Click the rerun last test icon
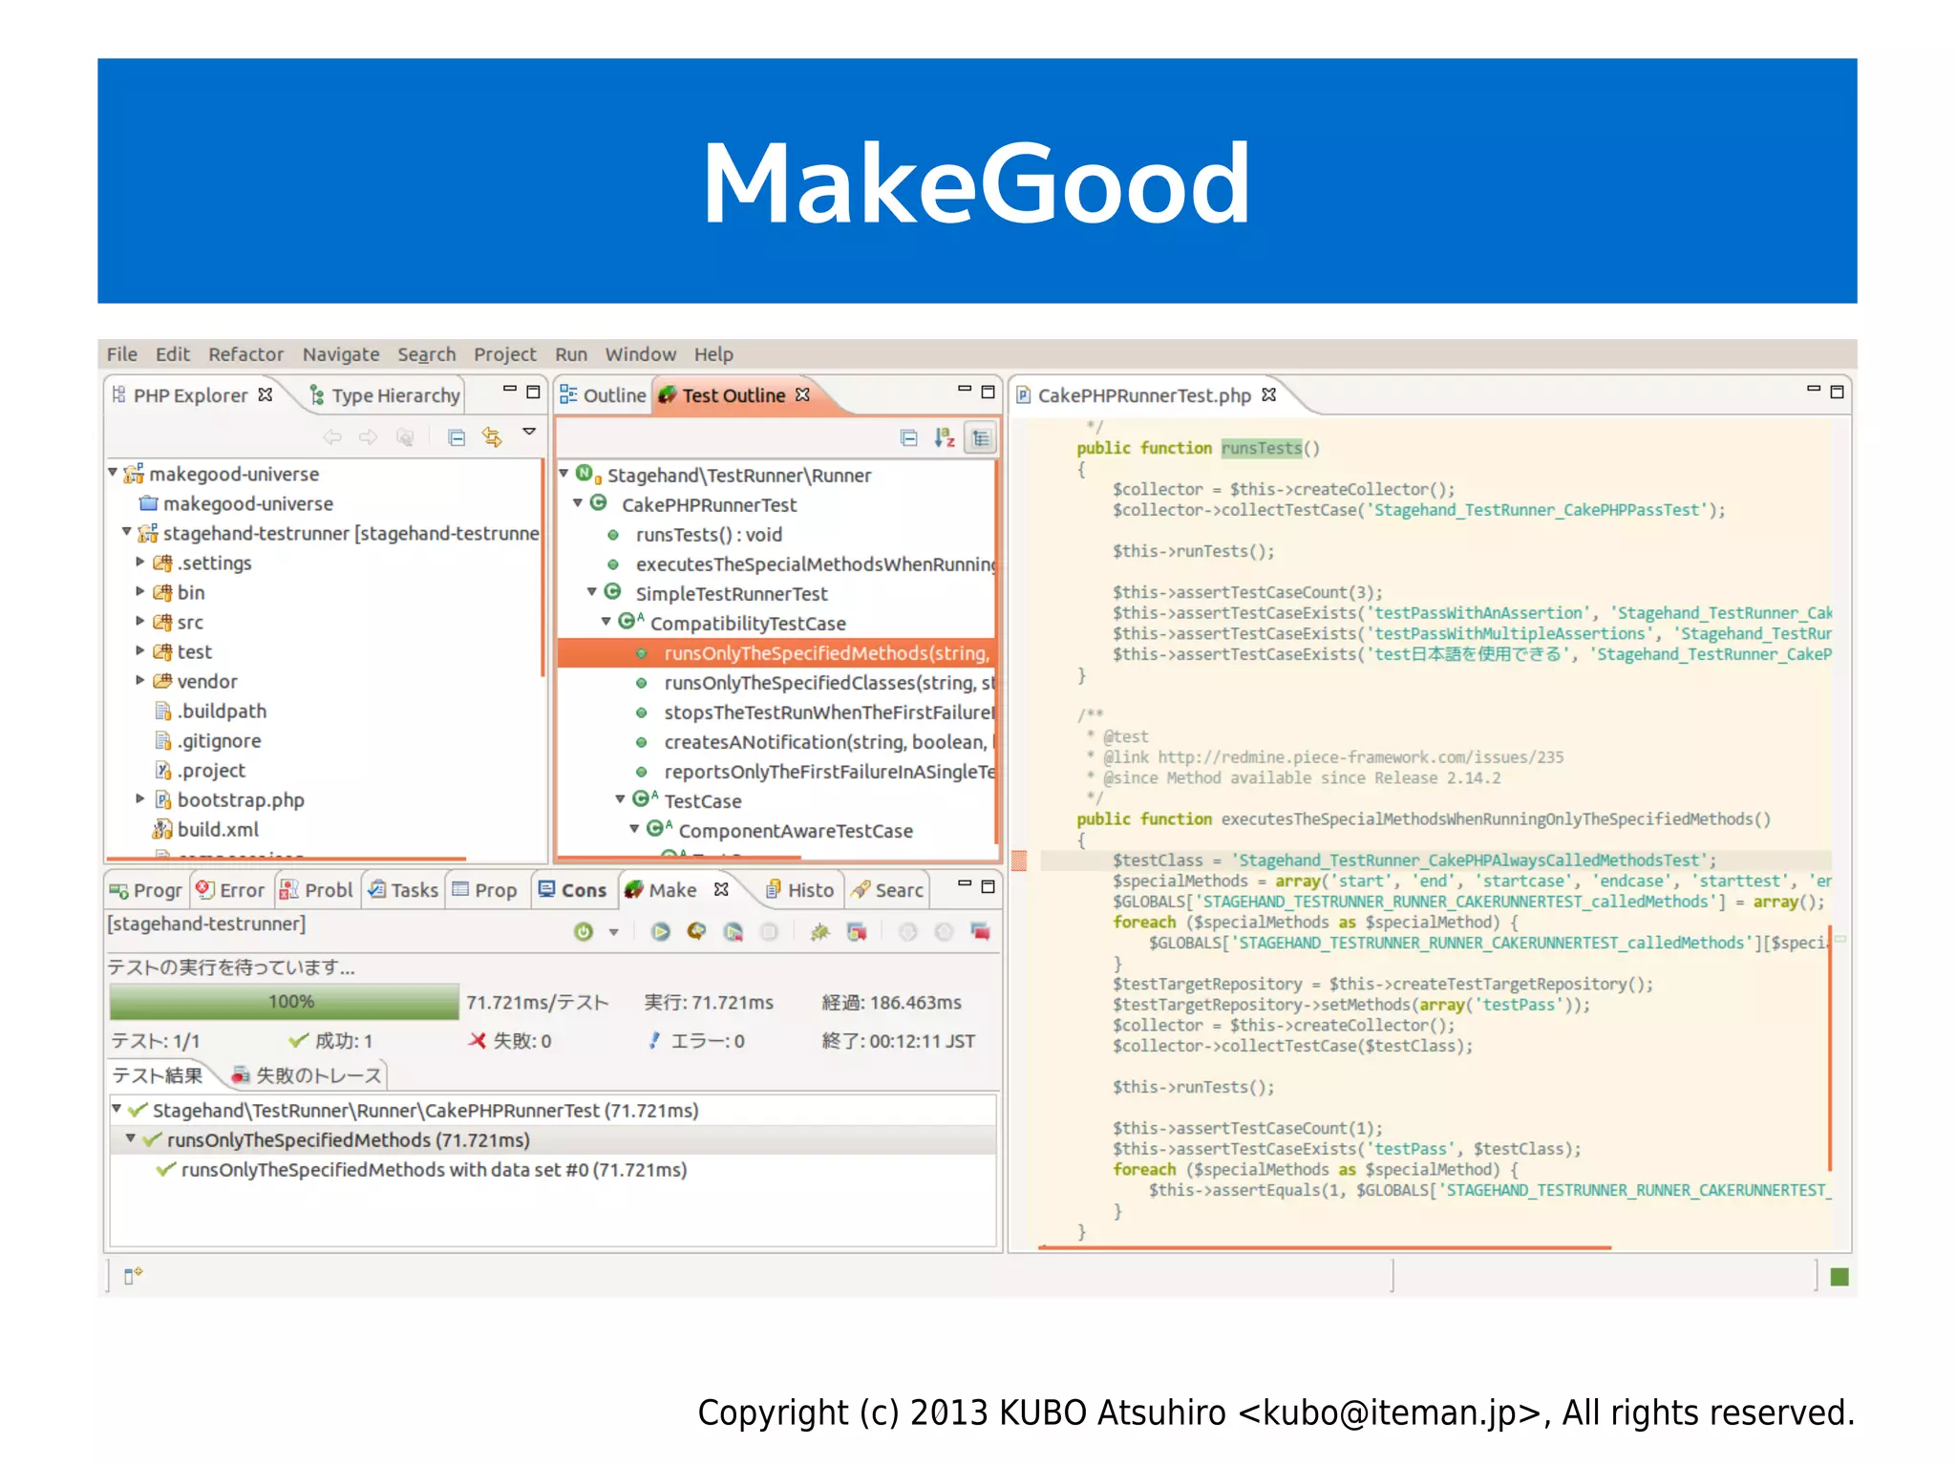This screenshot has width=1956, height=1466. (696, 931)
